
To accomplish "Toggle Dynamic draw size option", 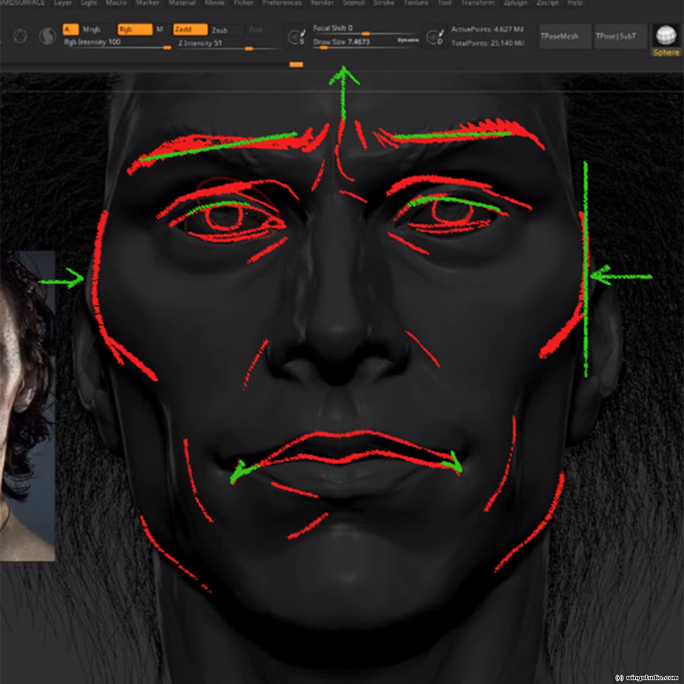I will coord(408,40).
